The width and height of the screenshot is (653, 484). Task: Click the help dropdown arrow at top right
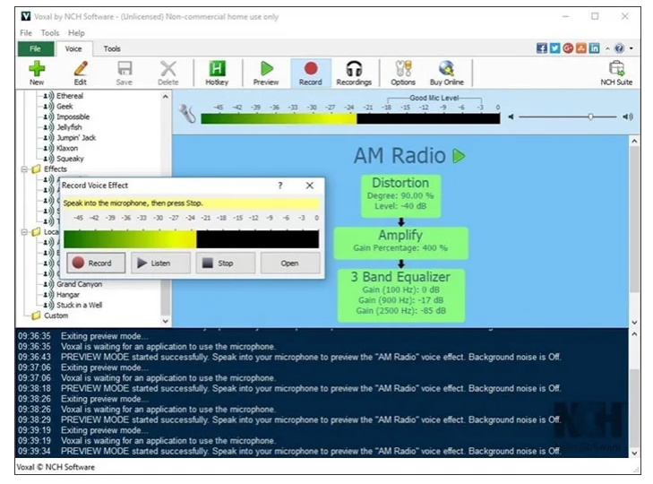631,48
